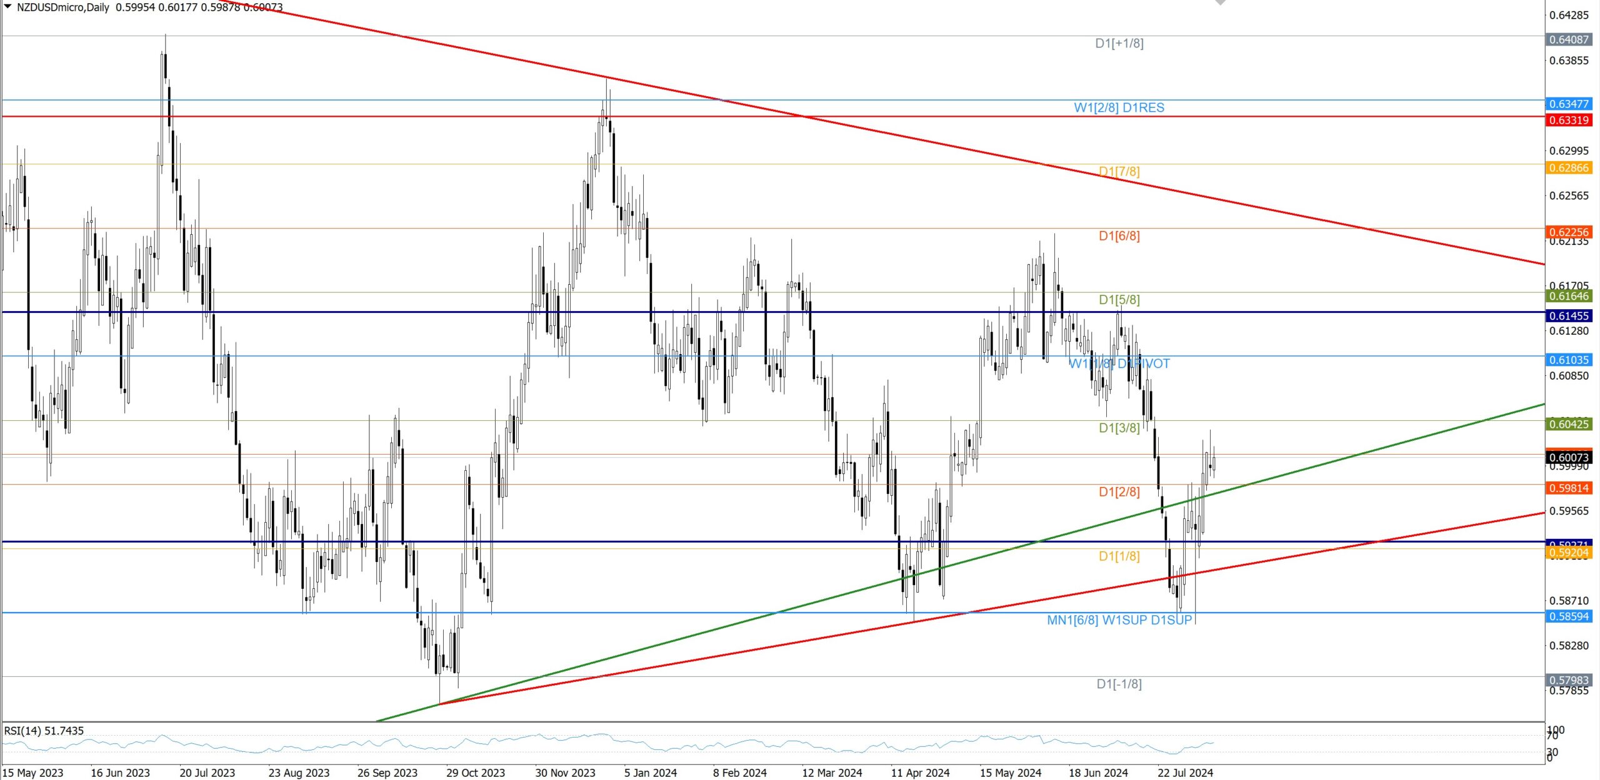Click the D1[+1/8] level label
The width and height of the screenshot is (1600, 780).
(1119, 43)
